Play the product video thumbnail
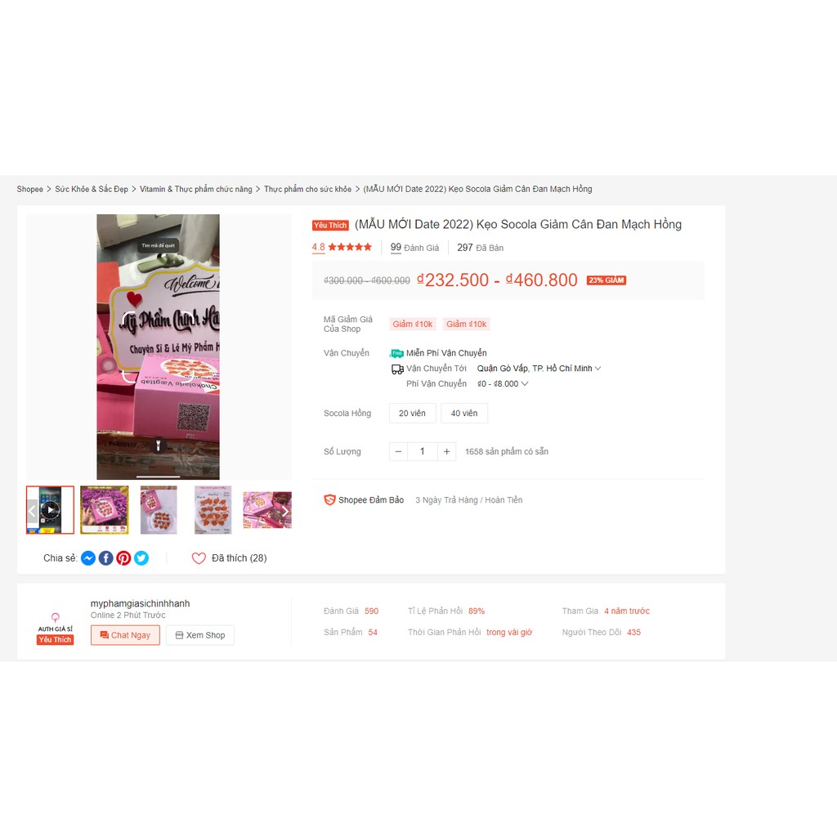The width and height of the screenshot is (837, 837). click(x=50, y=510)
